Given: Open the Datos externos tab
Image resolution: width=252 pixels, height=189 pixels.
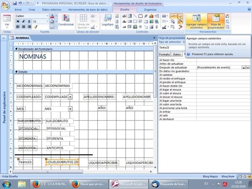Looking at the screenshot, I should pos(52,10).
